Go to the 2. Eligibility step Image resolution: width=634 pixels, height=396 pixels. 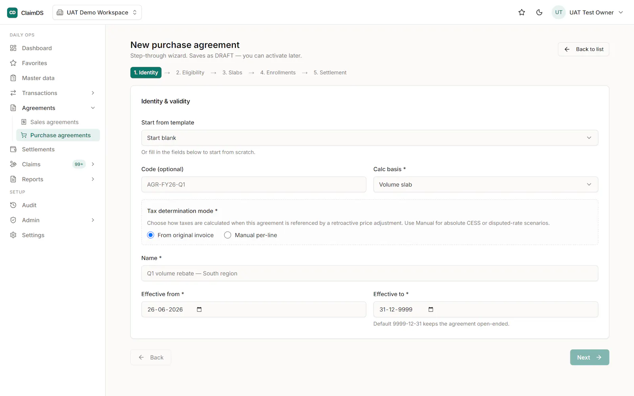pyautogui.click(x=190, y=72)
